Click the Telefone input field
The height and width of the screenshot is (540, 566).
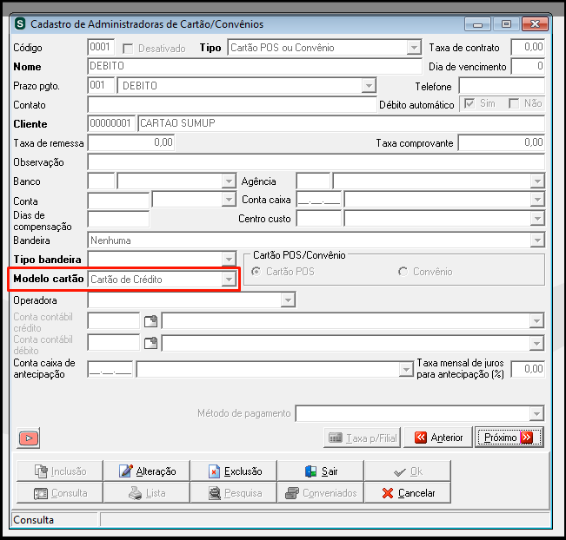[502, 86]
